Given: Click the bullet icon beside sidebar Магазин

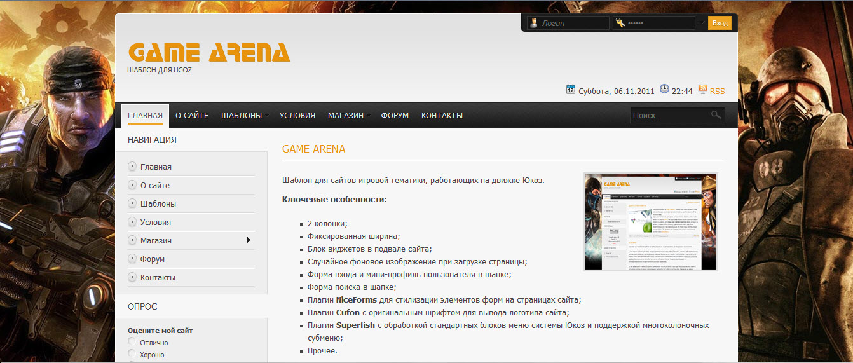Looking at the screenshot, I should [x=132, y=240].
